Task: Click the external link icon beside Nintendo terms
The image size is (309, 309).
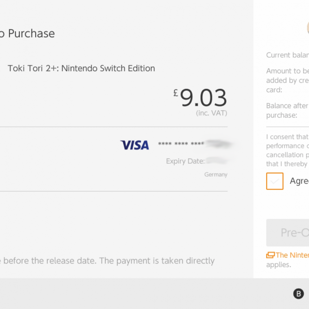Action: [x=270, y=255]
